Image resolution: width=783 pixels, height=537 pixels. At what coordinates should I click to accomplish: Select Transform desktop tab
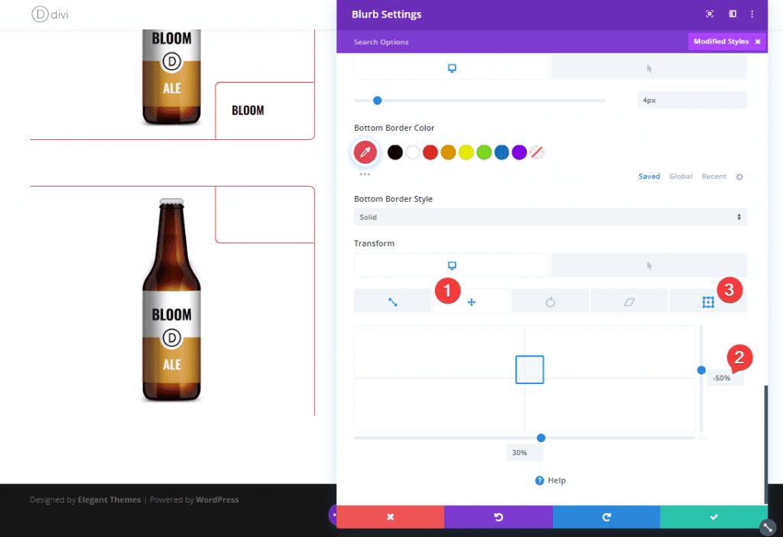coord(451,265)
